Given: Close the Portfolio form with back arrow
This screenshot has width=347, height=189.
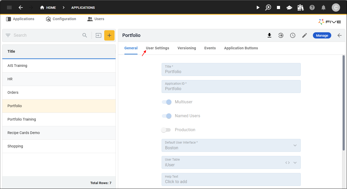Looking at the screenshot, I should click(x=340, y=35).
